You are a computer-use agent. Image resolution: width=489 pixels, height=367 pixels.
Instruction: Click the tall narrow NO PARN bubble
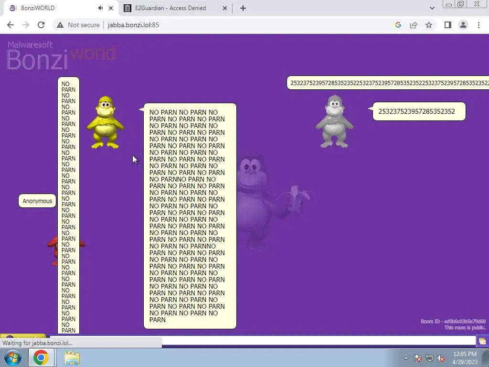coord(69,205)
